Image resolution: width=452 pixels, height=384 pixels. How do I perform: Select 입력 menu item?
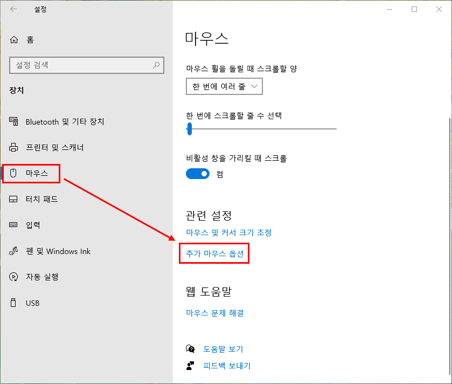coord(33,225)
